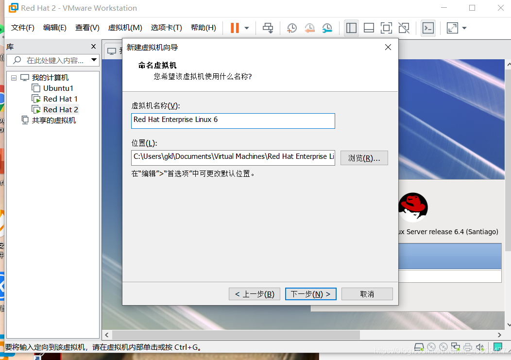
Task: Click the horizontal scrollbar thumb
Action: pyautogui.click(x=236, y=335)
